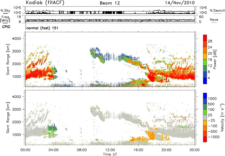Screen dimensions: 225x156
Task: Click the '-1000' Velocity colorbar label
Action: pyautogui.click(x=214, y=137)
